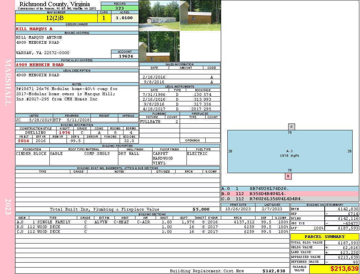This screenshot has width=360, height=274.
Task: Click the blue A.1 1976 SqFt sketch area
Action: 290,151
